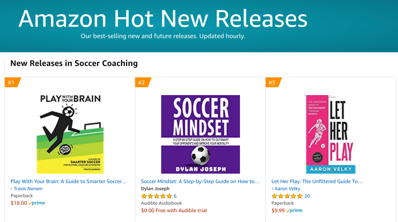Click the $18.00 price
Screen dimensions: 398x222
click(19, 203)
